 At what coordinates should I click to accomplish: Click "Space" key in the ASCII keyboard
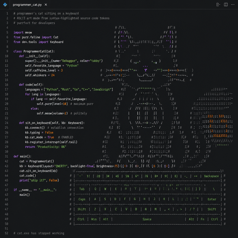[x=147, y=219]
